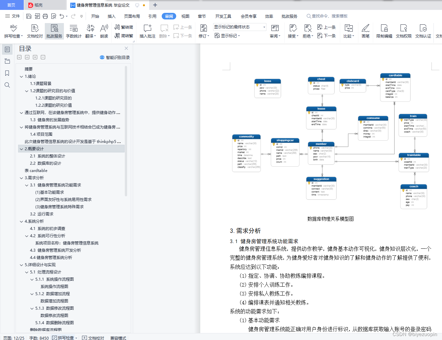This screenshot has height=340, width=442.
Task: Collapse the 2.概要设计 outline section
Action: 21,149
